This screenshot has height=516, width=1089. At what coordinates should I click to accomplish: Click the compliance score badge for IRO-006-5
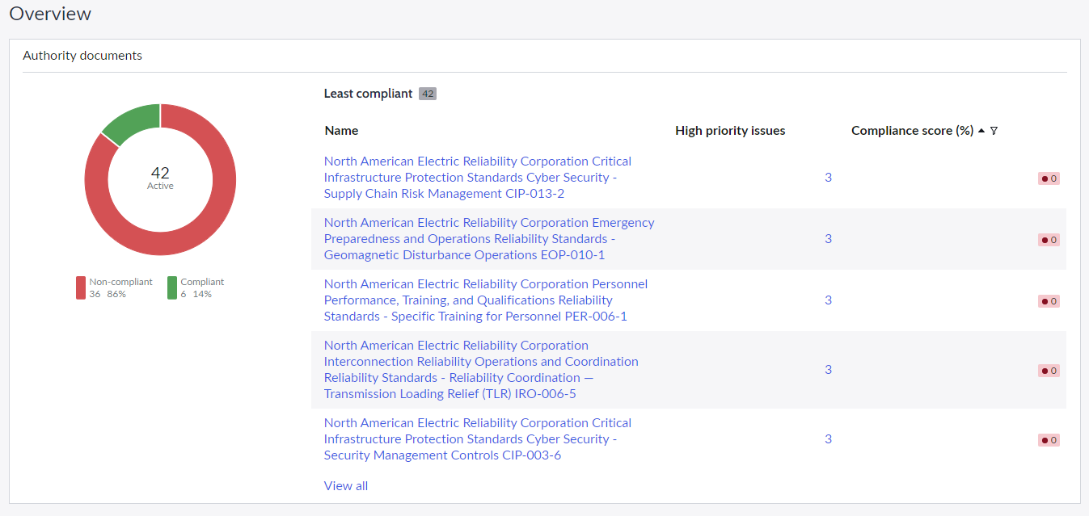(1049, 371)
